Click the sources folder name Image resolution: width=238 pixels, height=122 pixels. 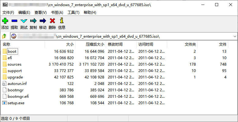tap(15, 64)
